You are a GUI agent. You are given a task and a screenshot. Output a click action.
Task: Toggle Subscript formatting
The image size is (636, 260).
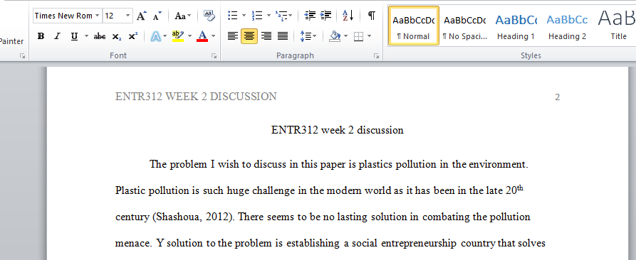[116, 36]
